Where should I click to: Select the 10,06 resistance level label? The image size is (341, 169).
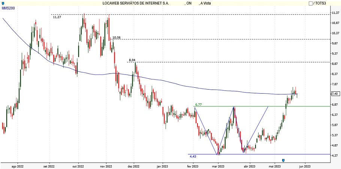[117, 37]
